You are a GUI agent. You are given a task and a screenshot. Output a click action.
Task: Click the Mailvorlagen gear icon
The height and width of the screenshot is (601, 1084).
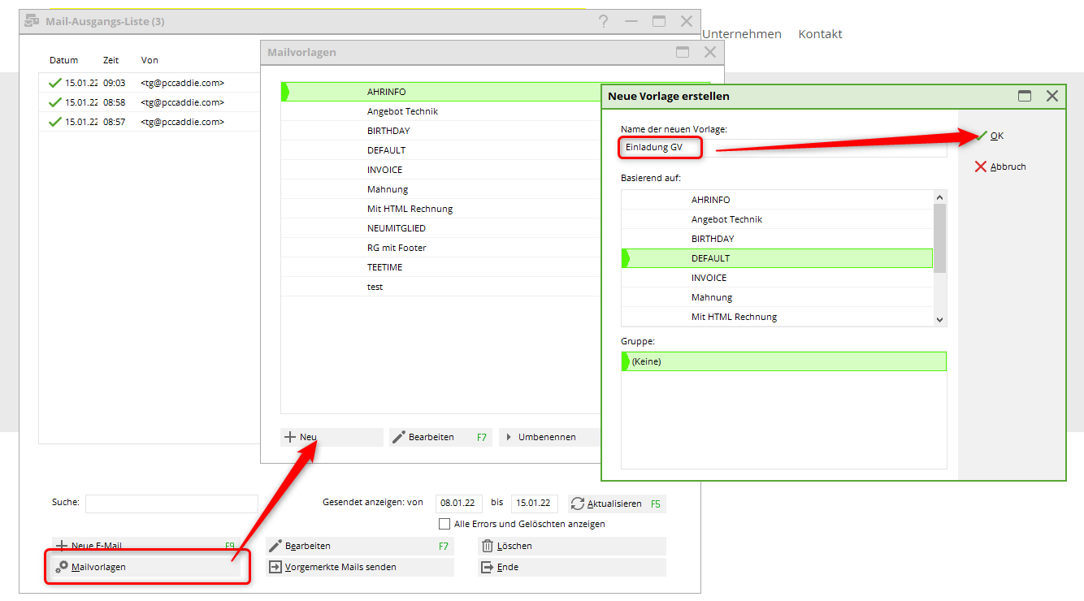point(62,567)
